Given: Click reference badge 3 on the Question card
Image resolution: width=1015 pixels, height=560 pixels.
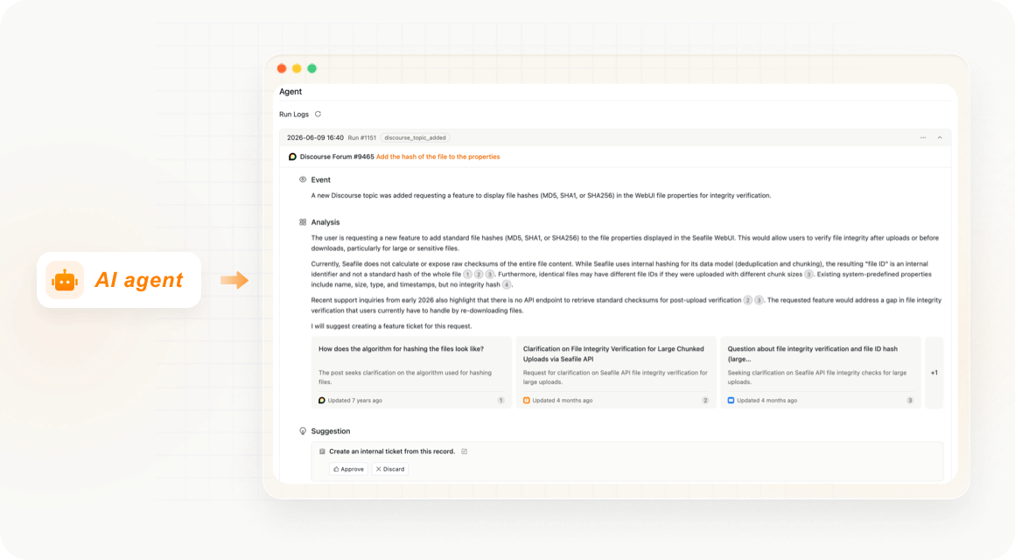Looking at the screenshot, I should click(910, 401).
